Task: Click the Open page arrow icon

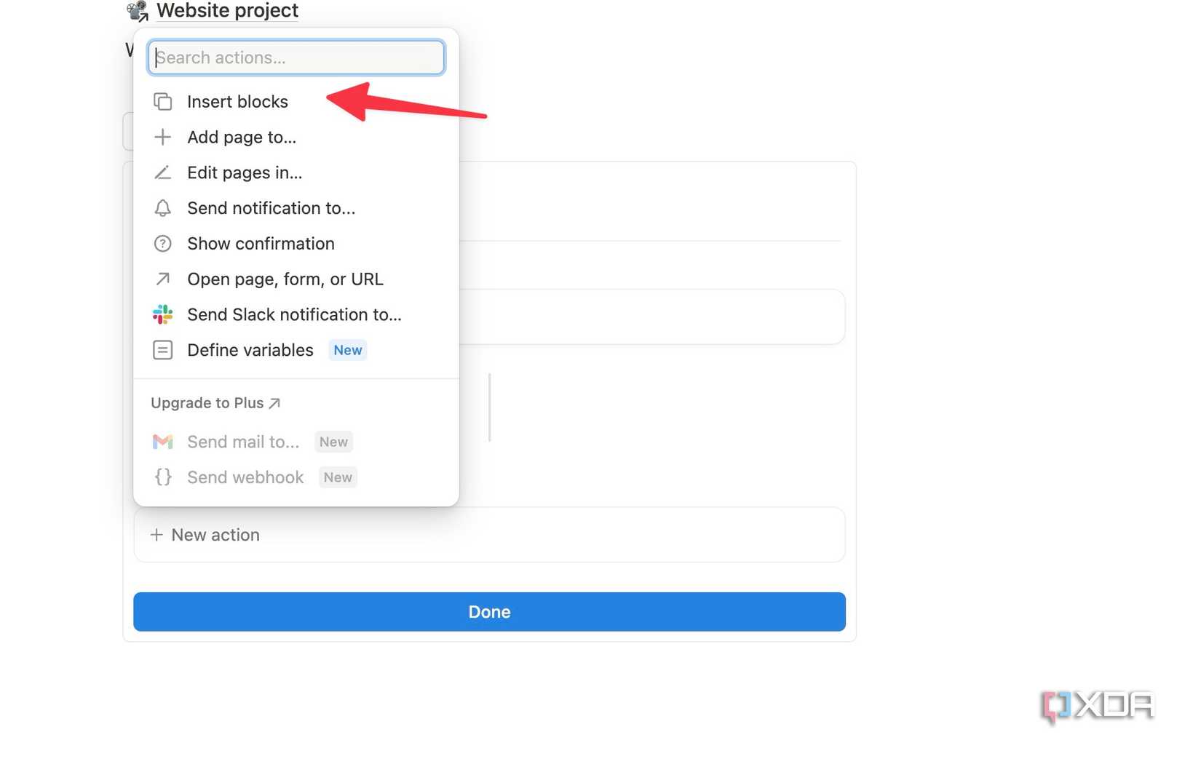Action: pos(162,279)
